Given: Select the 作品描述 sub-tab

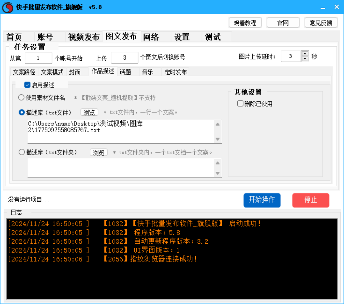Looking at the screenshot, I should [x=103, y=71].
